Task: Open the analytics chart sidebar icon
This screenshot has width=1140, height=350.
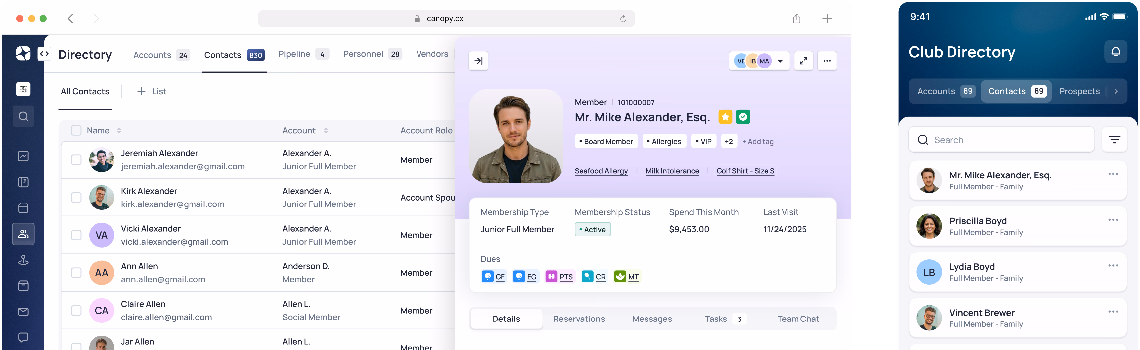Action: (23, 156)
